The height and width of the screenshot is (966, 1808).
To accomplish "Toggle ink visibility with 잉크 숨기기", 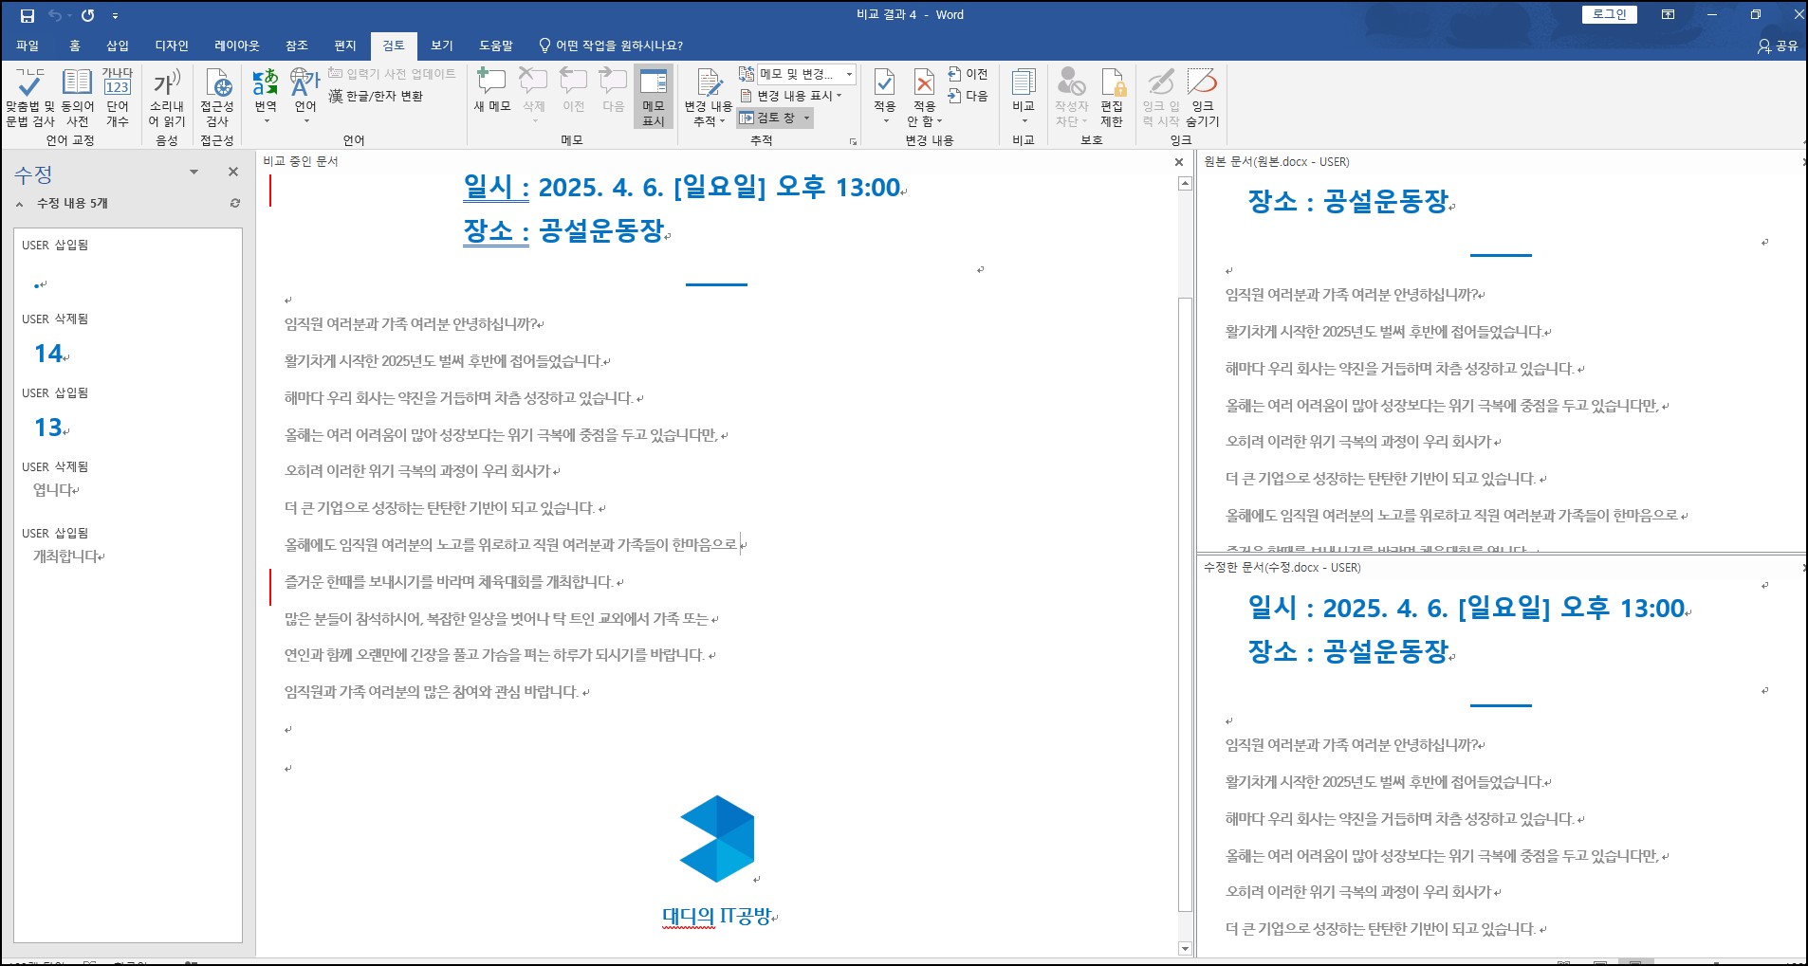I will click(1204, 93).
